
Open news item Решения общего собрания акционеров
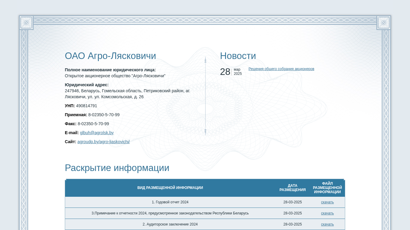point(281,69)
